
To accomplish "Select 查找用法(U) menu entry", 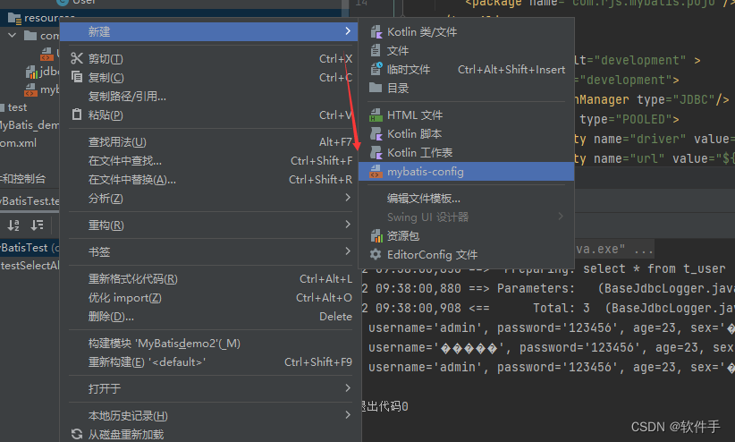I will click(211, 141).
